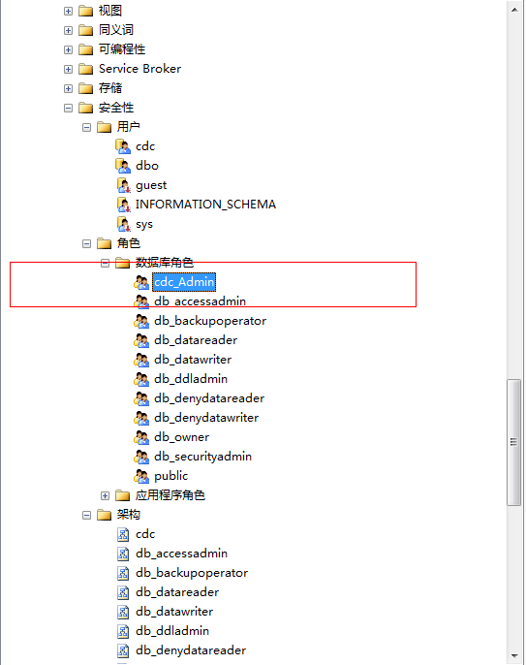This screenshot has height=665, width=526.
Task: Click the cdc user icon
Action: 123,146
